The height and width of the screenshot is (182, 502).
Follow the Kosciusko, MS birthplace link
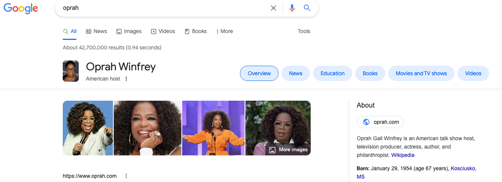pyautogui.click(x=463, y=168)
